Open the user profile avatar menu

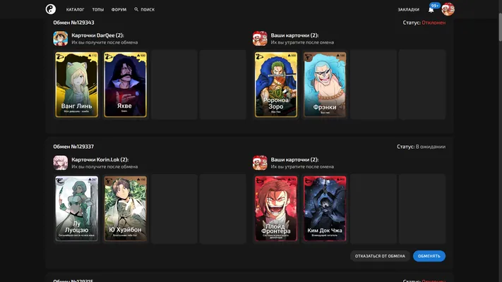click(x=448, y=9)
